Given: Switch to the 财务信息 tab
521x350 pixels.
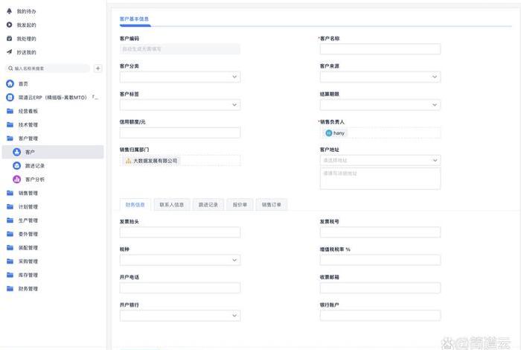Looking at the screenshot, I should [135, 205].
